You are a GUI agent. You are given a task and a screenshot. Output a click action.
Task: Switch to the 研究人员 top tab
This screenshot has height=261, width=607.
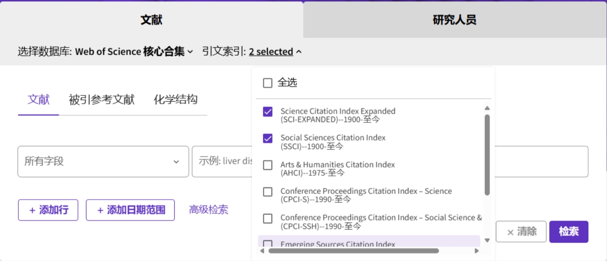coord(455,20)
